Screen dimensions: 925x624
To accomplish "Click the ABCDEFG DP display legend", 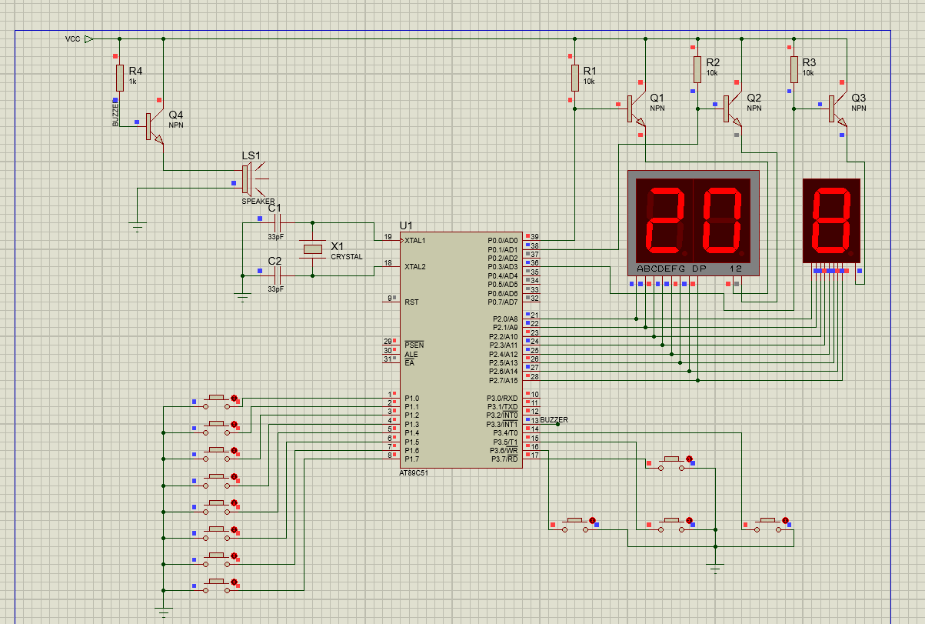I will tap(671, 269).
